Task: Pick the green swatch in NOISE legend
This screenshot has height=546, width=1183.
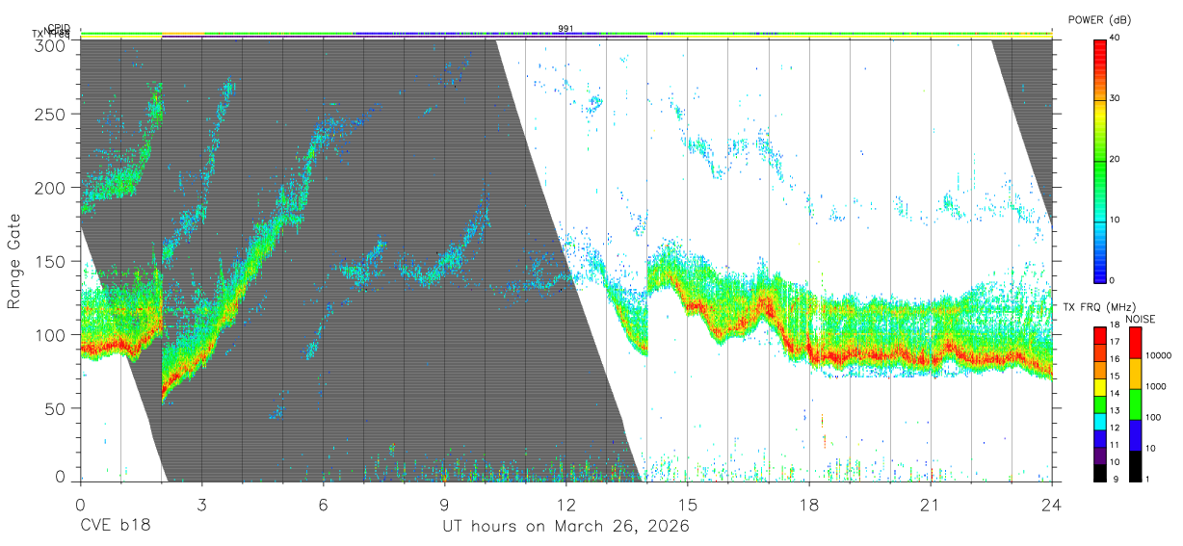Action: pyautogui.click(x=1135, y=404)
